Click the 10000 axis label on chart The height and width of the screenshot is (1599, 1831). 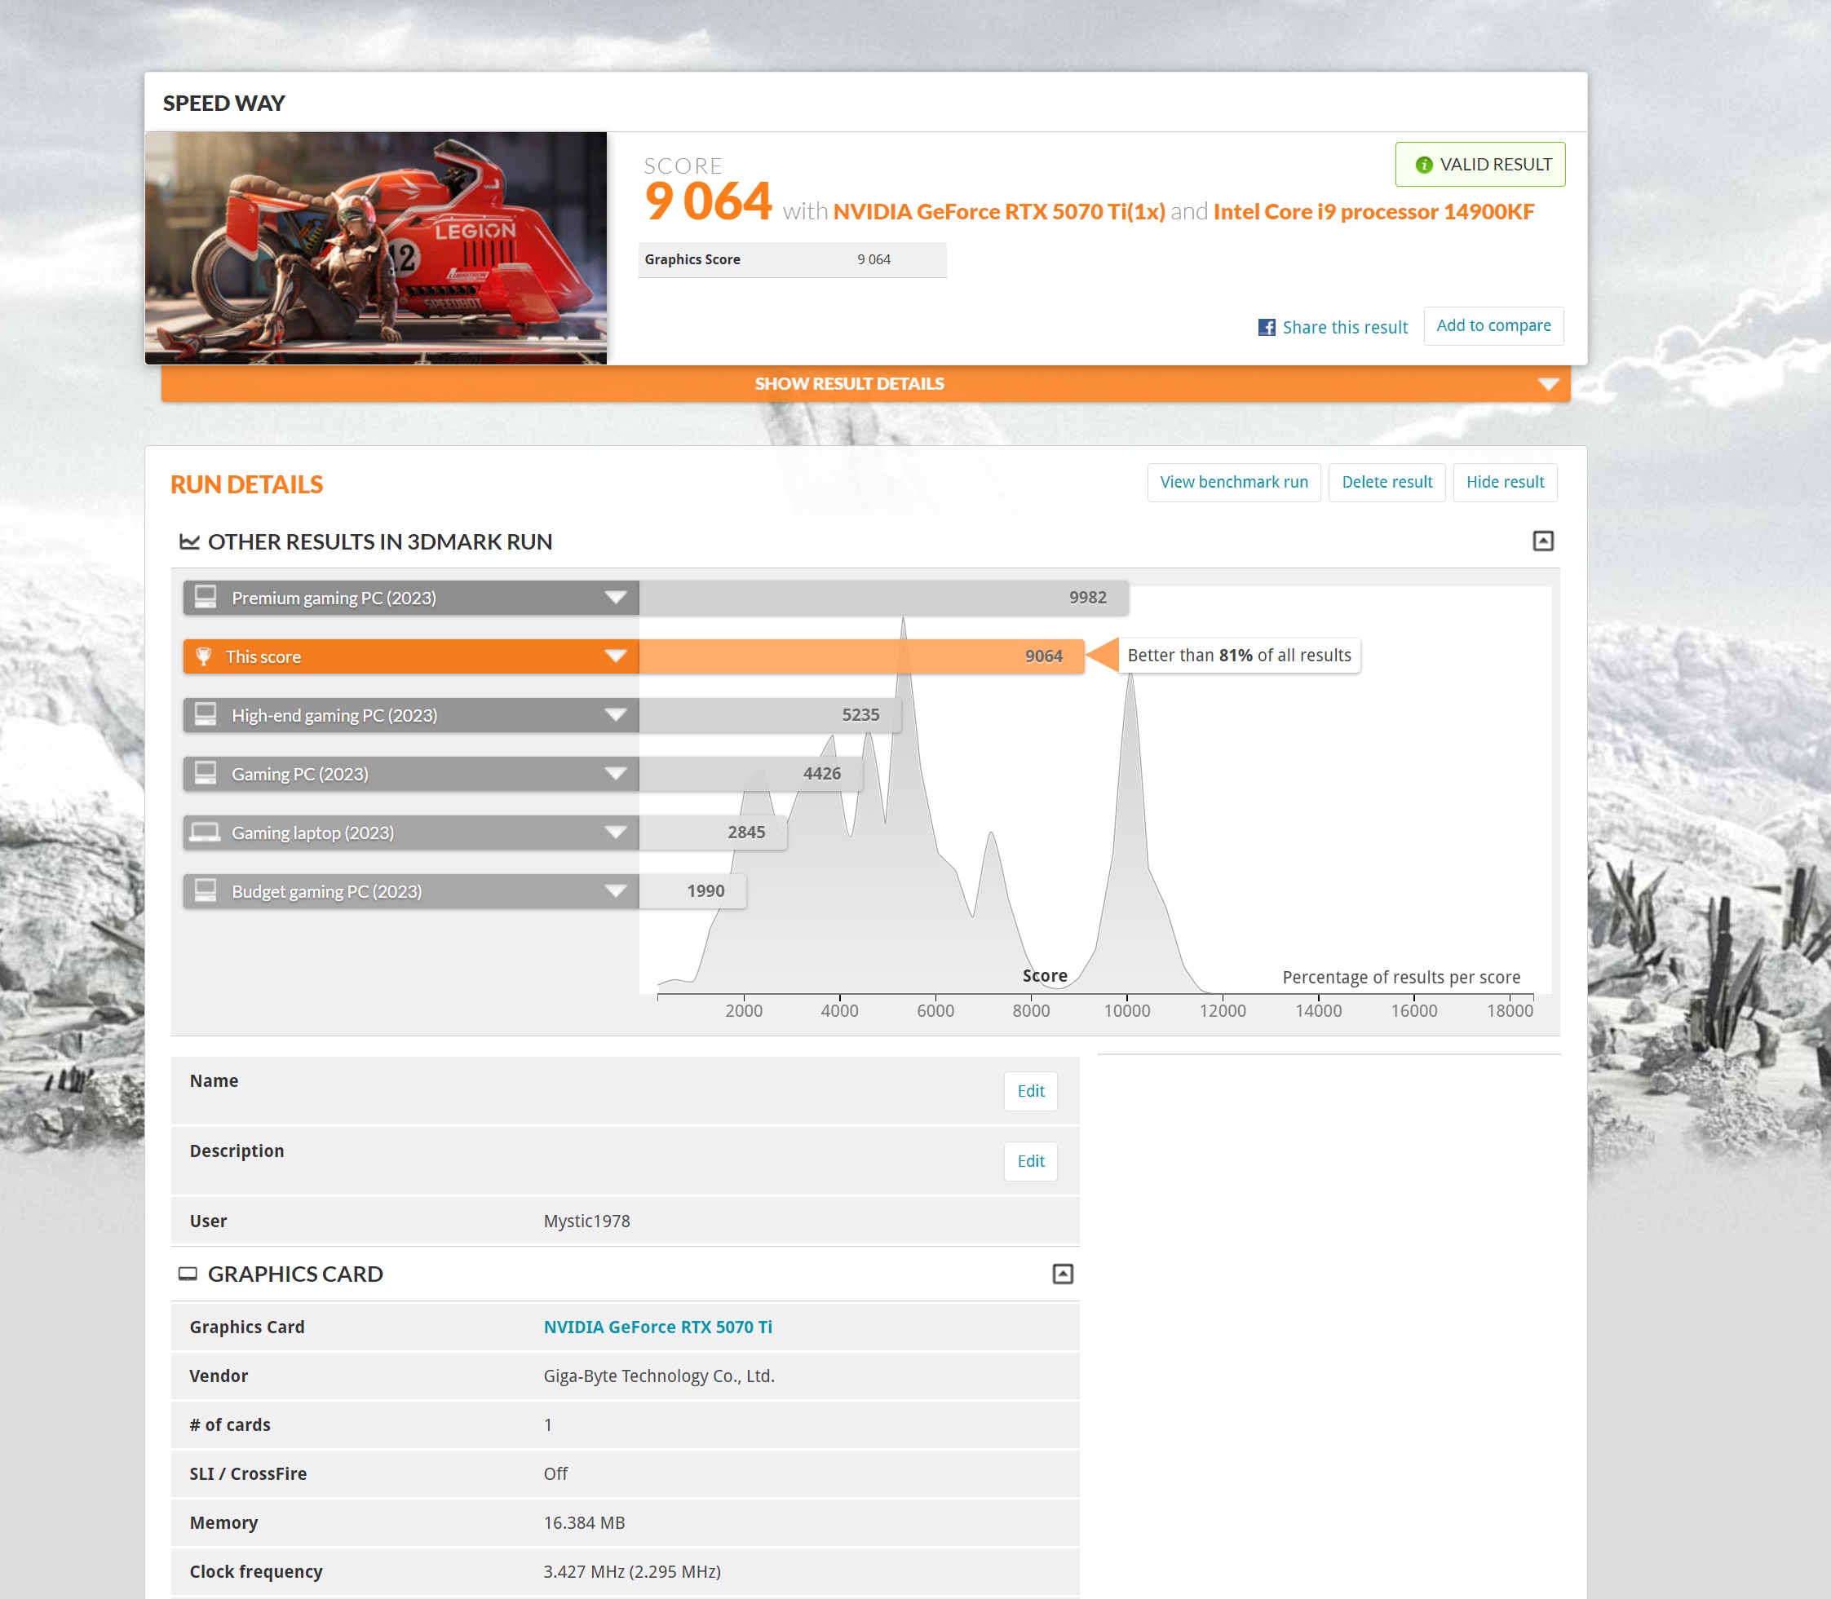pyautogui.click(x=1126, y=1011)
